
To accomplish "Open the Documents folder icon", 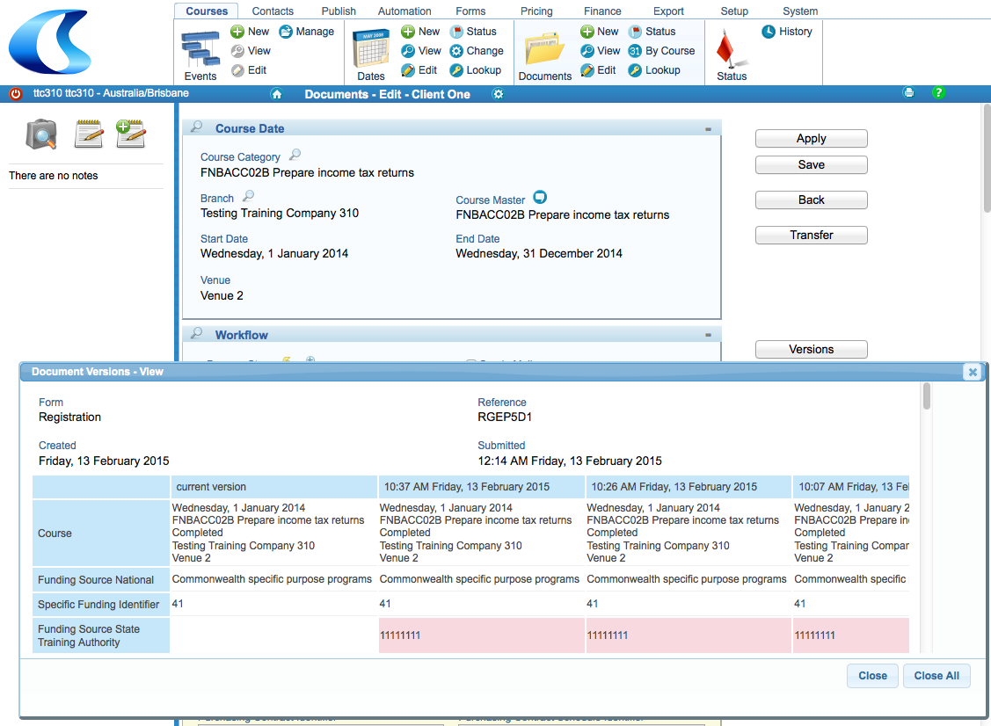I will point(544,48).
